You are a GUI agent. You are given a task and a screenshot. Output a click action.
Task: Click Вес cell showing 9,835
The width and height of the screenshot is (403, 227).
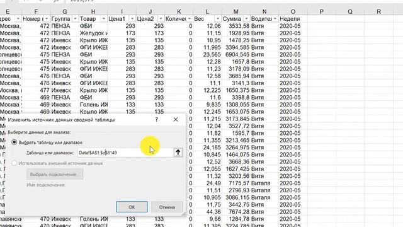coord(207,105)
